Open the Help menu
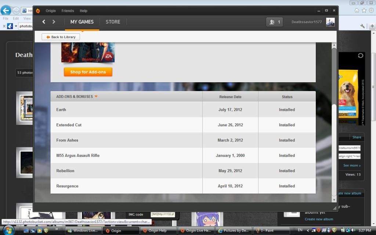Viewport: 376px width, 235px height. click(x=83, y=11)
